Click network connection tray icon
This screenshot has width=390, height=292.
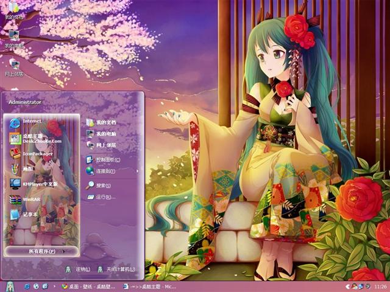(361, 287)
